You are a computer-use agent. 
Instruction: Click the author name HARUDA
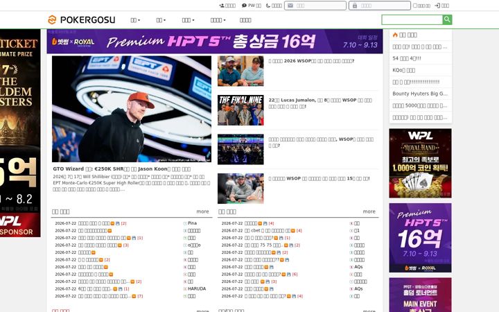pos(197,289)
